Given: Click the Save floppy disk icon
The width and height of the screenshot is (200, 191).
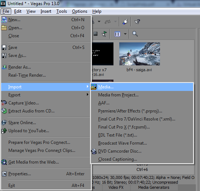Looking at the screenshot, I should click(x=4, y=47).
